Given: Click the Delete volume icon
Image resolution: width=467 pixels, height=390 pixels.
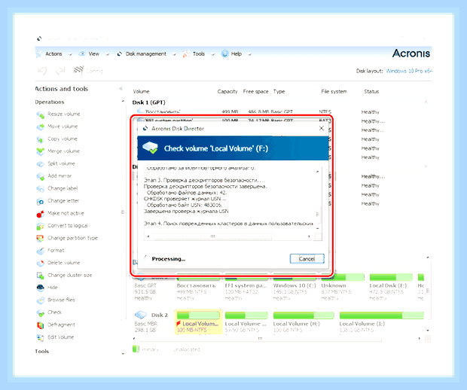Looking at the screenshot, I should point(41,264).
